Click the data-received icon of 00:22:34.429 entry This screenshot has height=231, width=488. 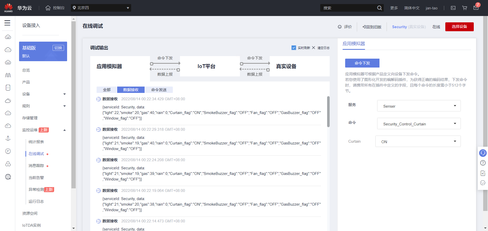click(x=99, y=99)
